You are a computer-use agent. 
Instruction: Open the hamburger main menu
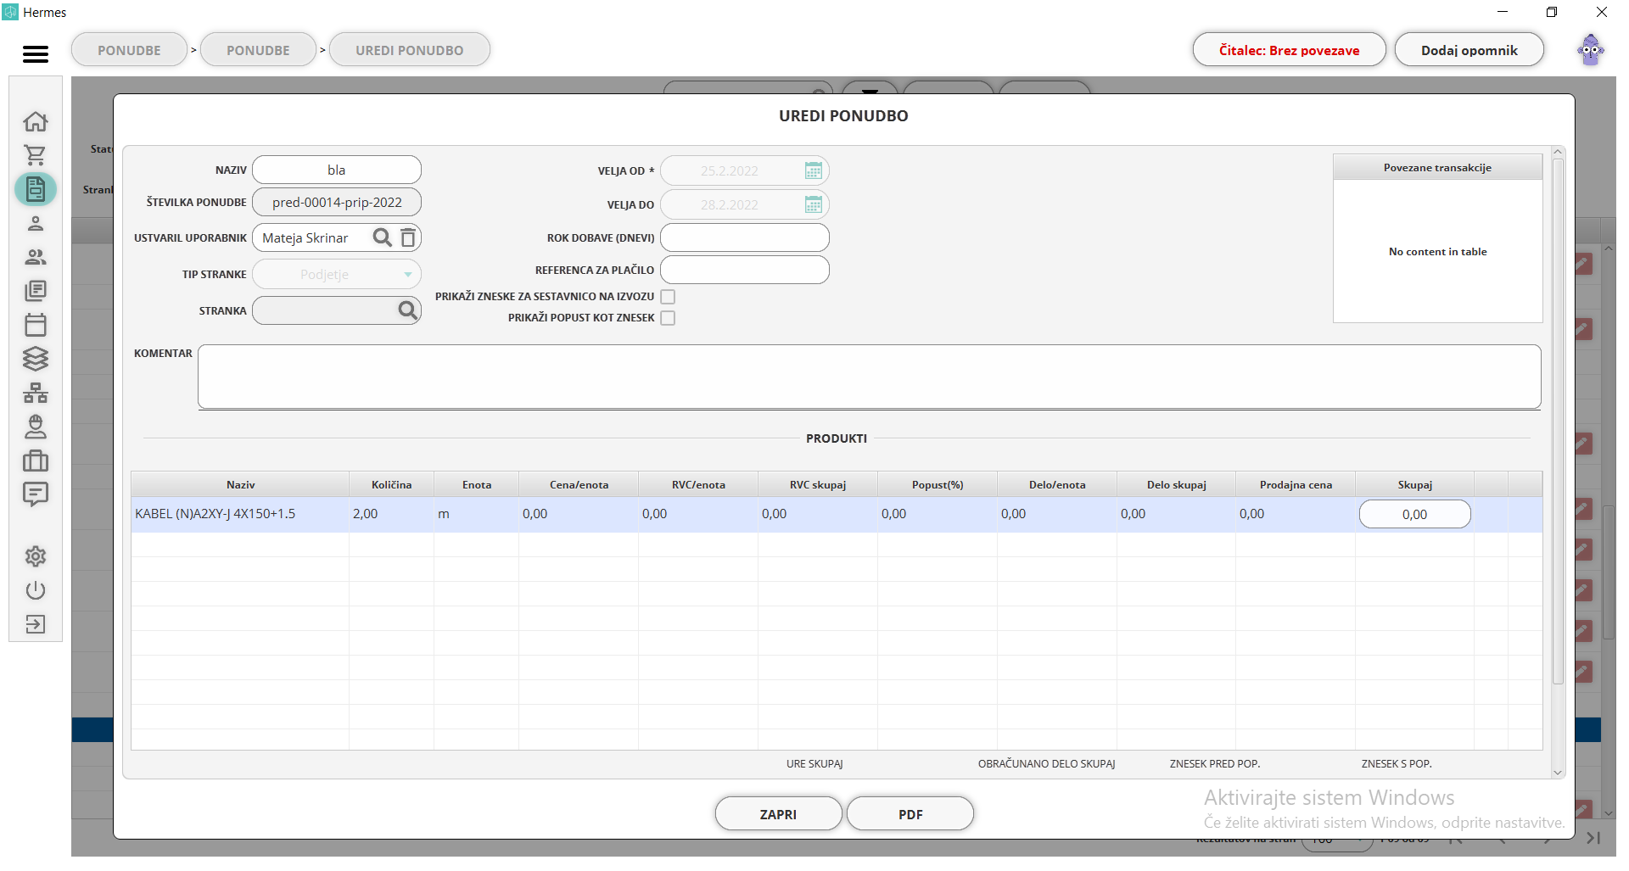(x=35, y=53)
